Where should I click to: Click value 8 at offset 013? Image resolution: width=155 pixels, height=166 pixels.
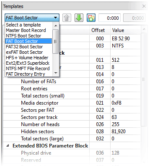[113, 67]
